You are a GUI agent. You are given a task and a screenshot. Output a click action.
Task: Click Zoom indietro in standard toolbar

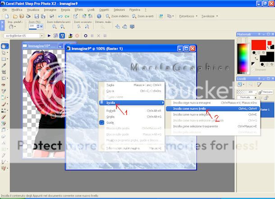point(117,16)
